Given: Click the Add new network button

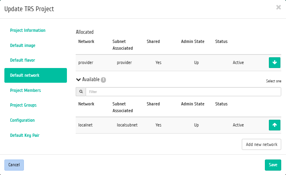Looking at the screenshot, I should (261, 144).
